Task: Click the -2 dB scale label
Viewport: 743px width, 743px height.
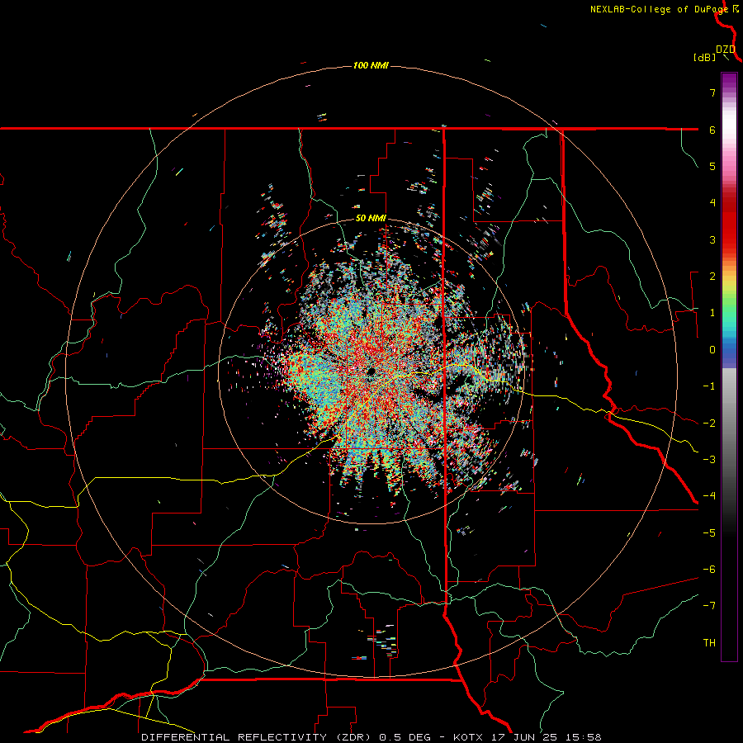Action: click(709, 424)
